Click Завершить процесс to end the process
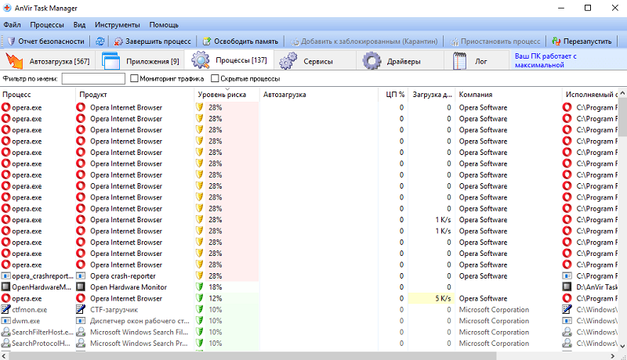 152,41
